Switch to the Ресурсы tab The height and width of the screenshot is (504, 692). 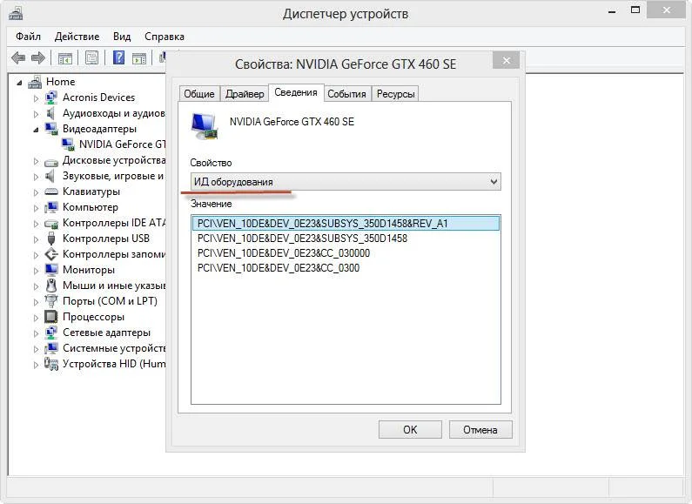pos(395,94)
